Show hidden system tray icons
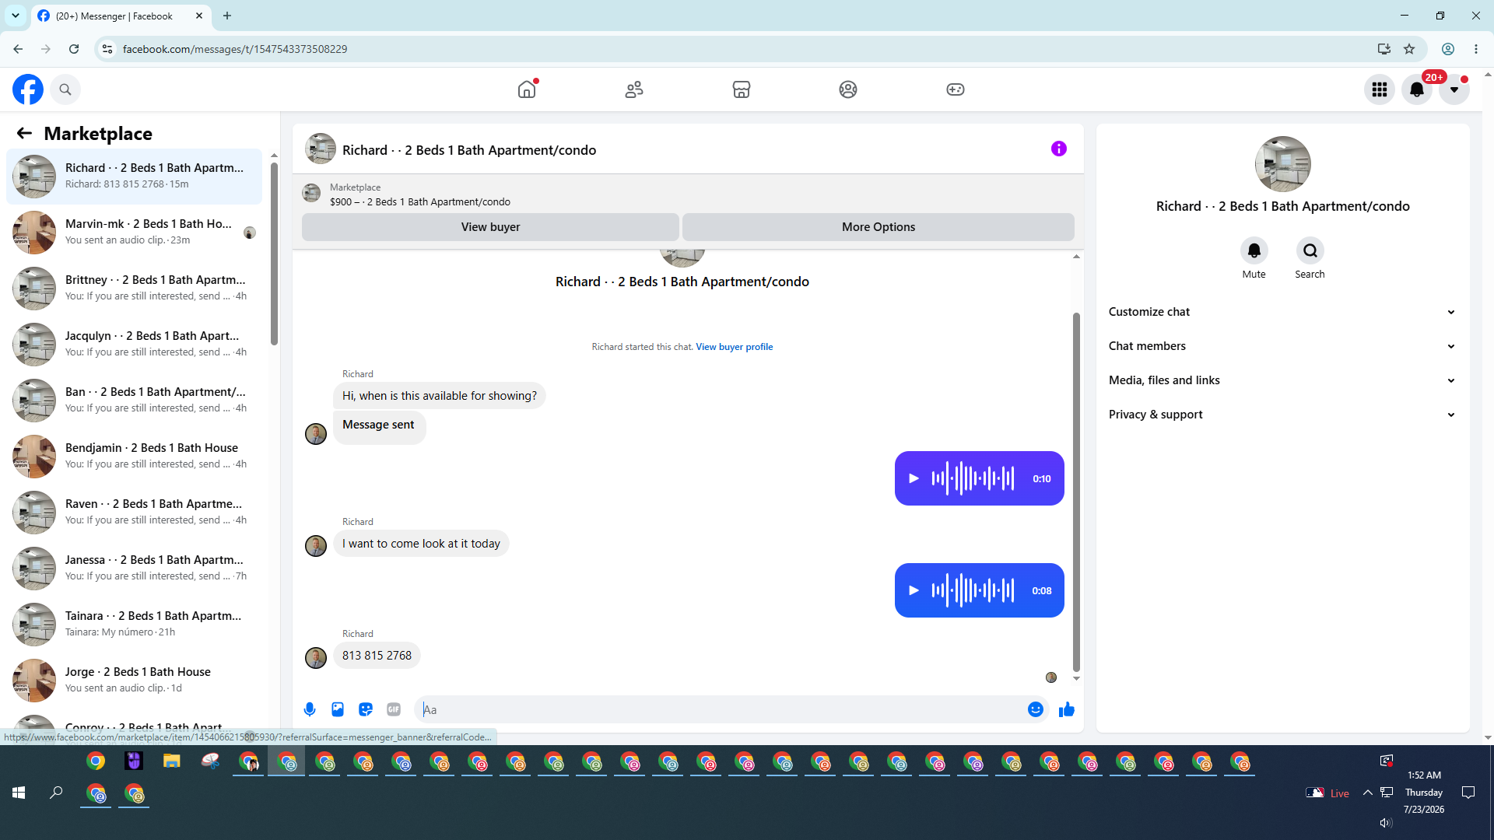Screen dimensions: 1494x840 click(1367, 793)
